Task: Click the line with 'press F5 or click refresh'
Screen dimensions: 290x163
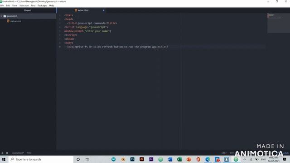Action: coord(118,47)
